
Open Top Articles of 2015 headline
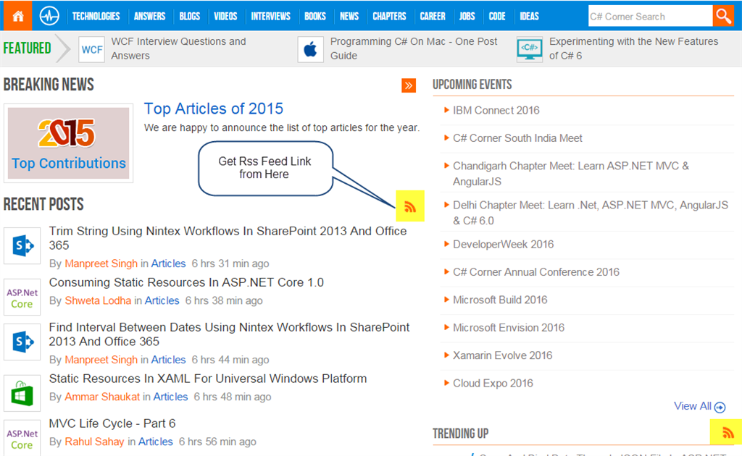pyautogui.click(x=214, y=109)
